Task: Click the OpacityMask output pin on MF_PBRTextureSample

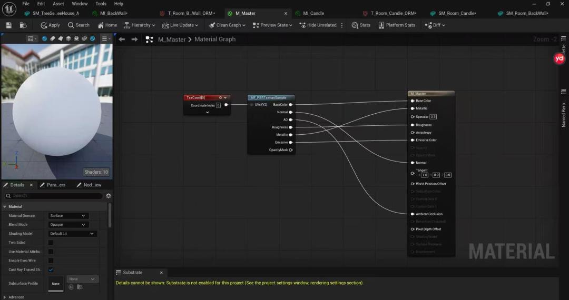Action: 291,150
